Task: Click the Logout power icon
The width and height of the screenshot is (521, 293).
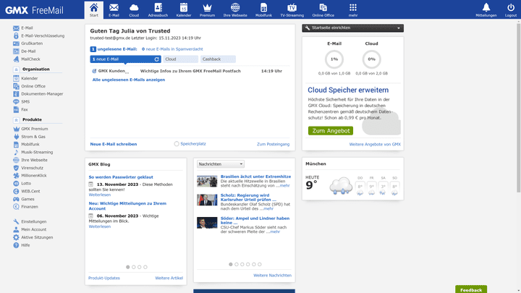Action: (511, 9)
